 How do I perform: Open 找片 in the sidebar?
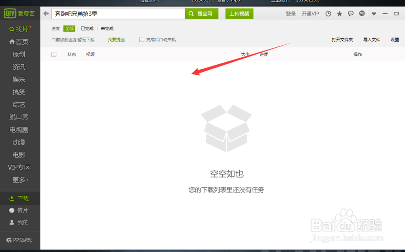20,29
